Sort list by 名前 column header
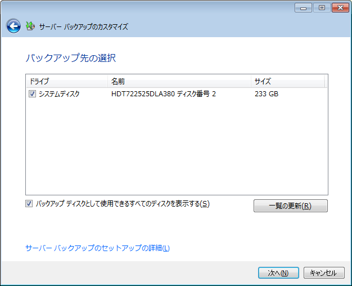 point(179,81)
